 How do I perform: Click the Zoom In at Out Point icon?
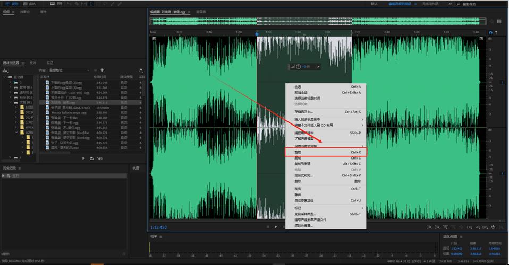tap(478, 227)
